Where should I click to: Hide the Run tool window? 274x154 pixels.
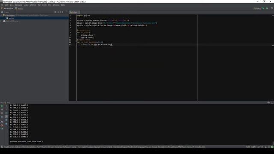click(x=272, y=103)
